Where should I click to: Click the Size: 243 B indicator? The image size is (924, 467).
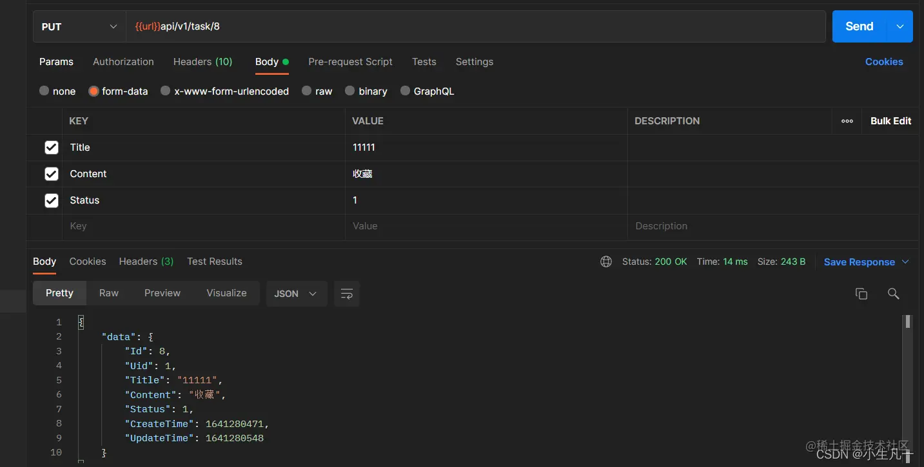click(781, 262)
